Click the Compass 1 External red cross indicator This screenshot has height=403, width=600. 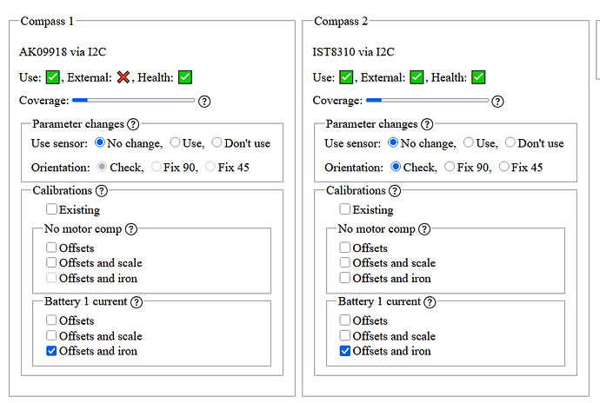coord(123,77)
